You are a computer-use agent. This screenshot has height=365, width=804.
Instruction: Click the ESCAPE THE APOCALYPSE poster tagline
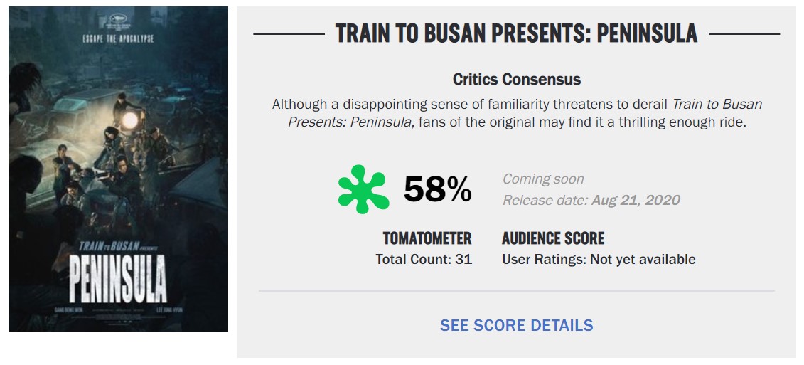118,39
